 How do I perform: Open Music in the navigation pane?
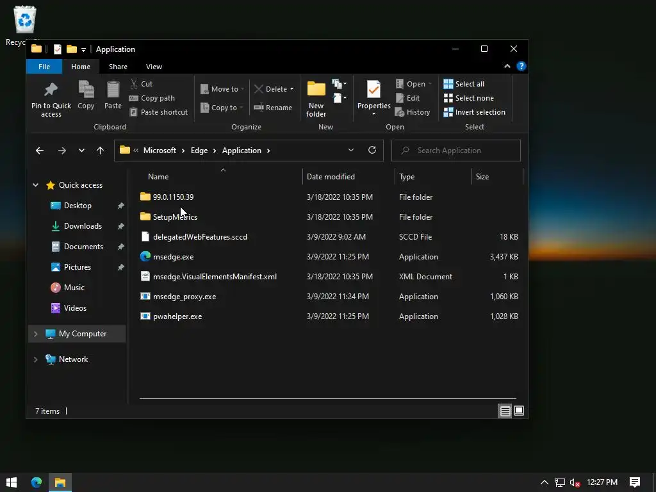[x=74, y=288]
